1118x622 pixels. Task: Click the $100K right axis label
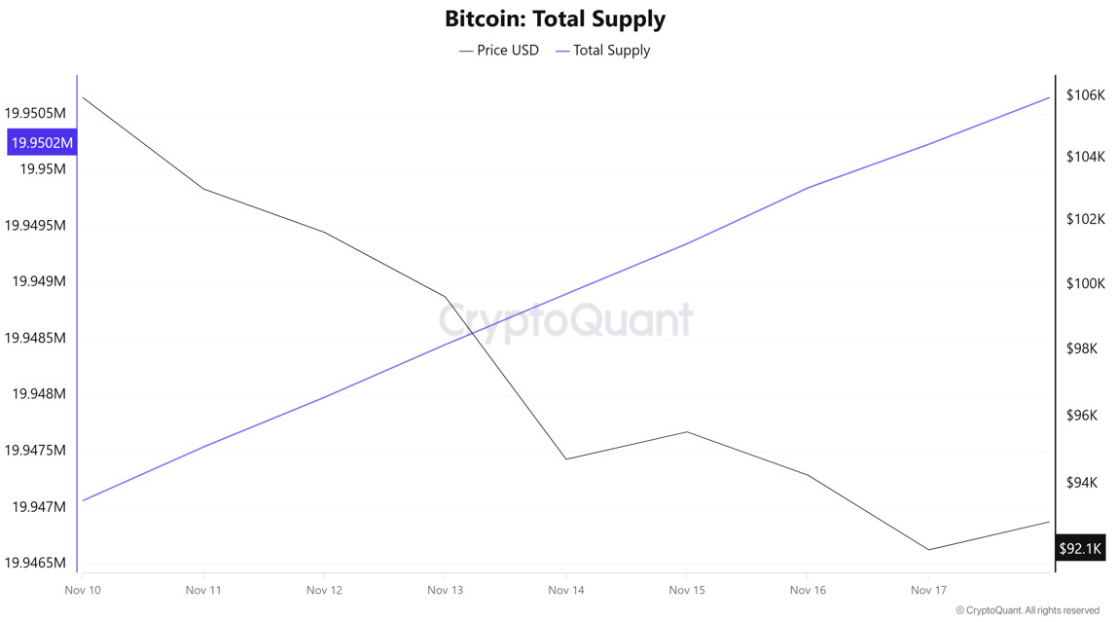(x=1085, y=284)
